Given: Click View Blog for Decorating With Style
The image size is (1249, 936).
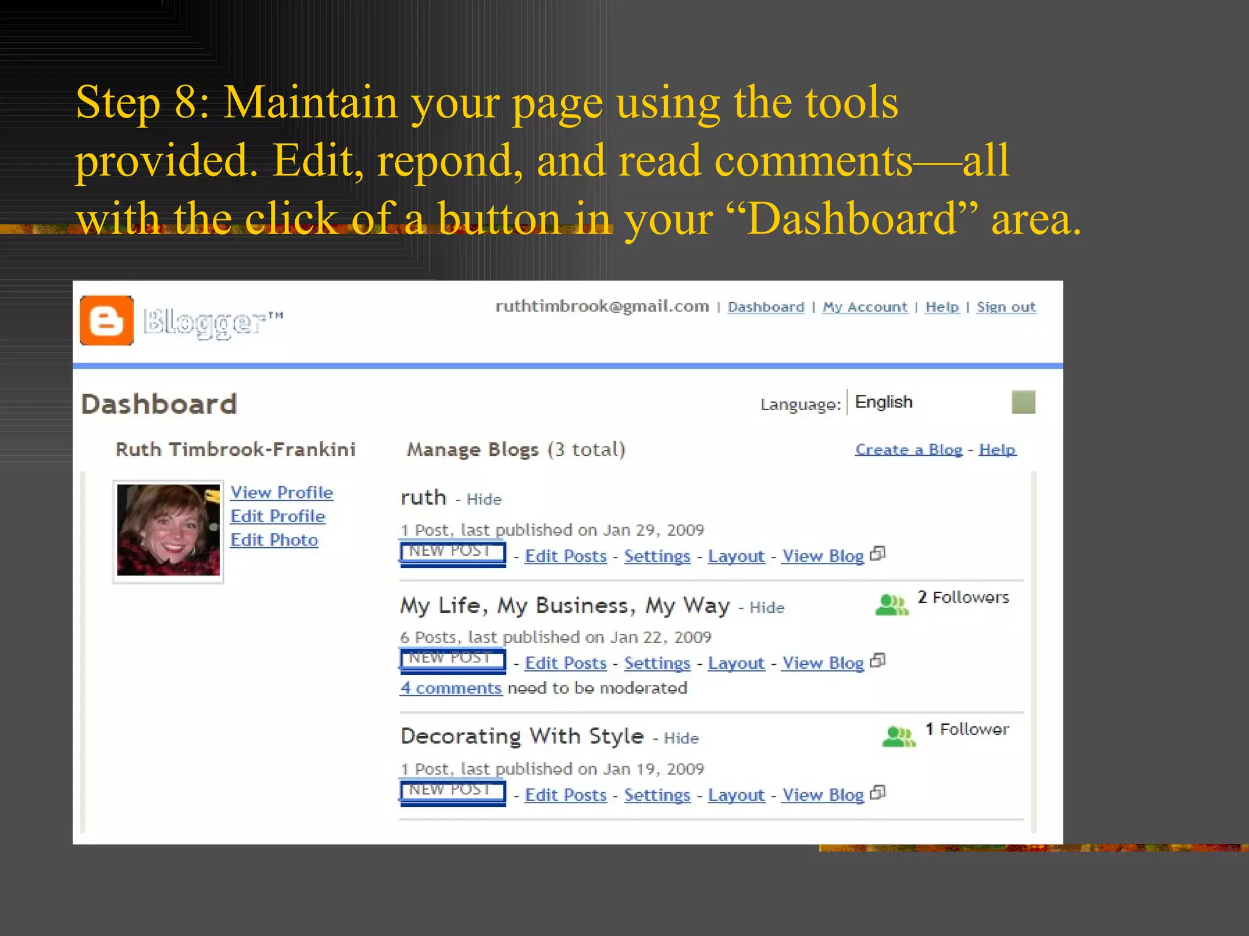Looking at the screenshot, I should coord(823,795).
